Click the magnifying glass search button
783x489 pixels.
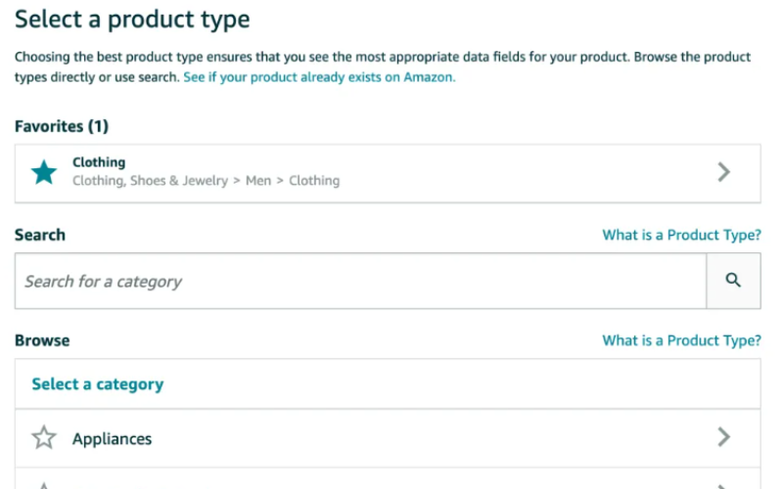(733, 281)
